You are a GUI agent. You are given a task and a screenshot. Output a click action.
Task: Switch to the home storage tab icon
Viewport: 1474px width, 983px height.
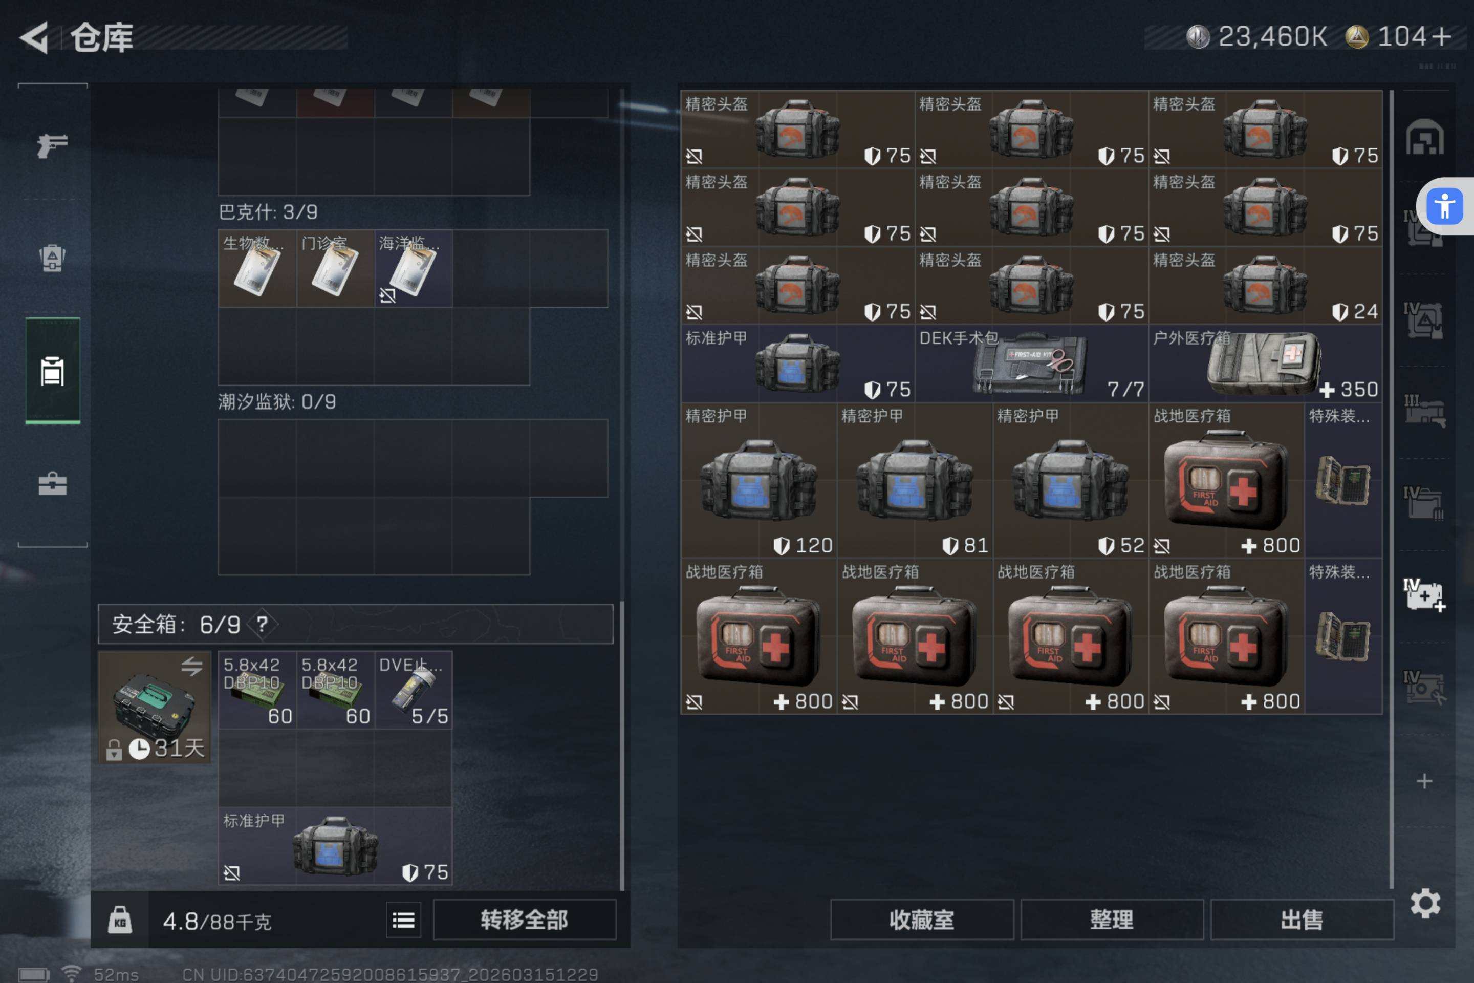(1424, 137)
